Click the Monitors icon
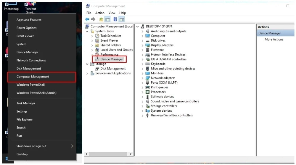Image resolution: width=296 pixels, height=165 pixels. pos(147,73)
